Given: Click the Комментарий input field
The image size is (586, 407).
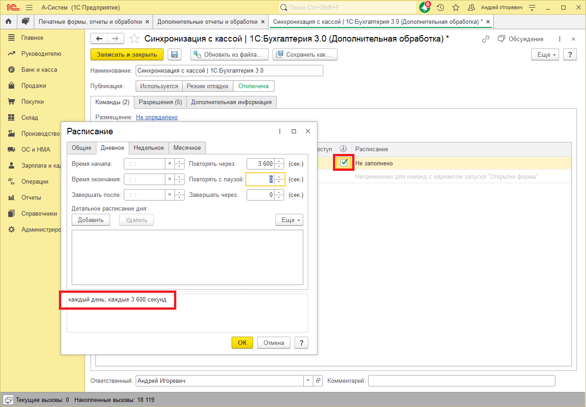Looking at the screenshot, I should tap(461, 381).
